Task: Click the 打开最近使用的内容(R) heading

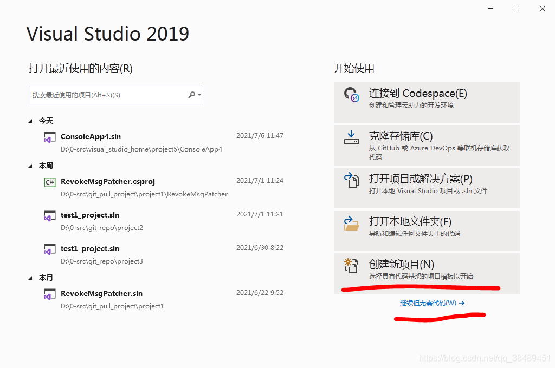Action: click(x=81, y=68)
